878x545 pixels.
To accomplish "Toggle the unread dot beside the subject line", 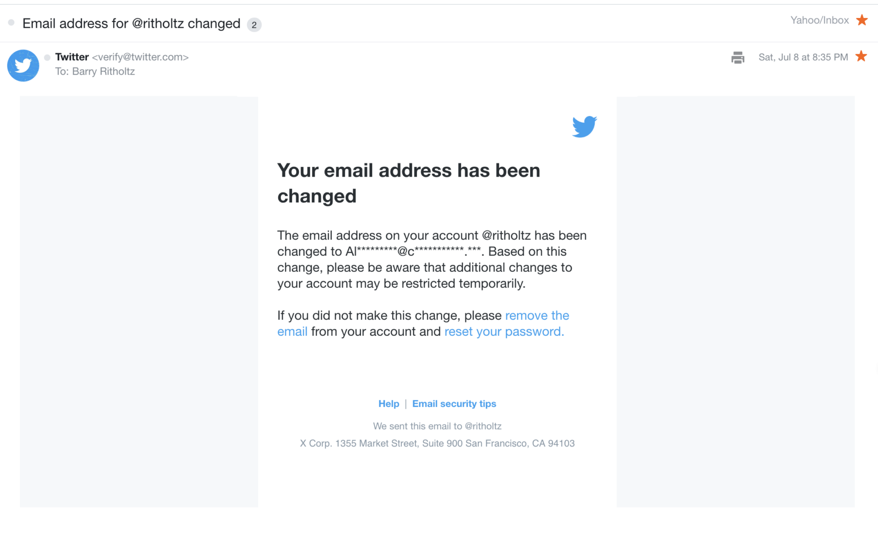I will [x=11, y=23].
